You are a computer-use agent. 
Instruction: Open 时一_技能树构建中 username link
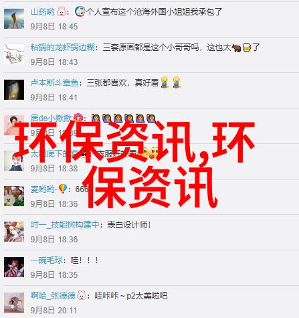point(65,225)
